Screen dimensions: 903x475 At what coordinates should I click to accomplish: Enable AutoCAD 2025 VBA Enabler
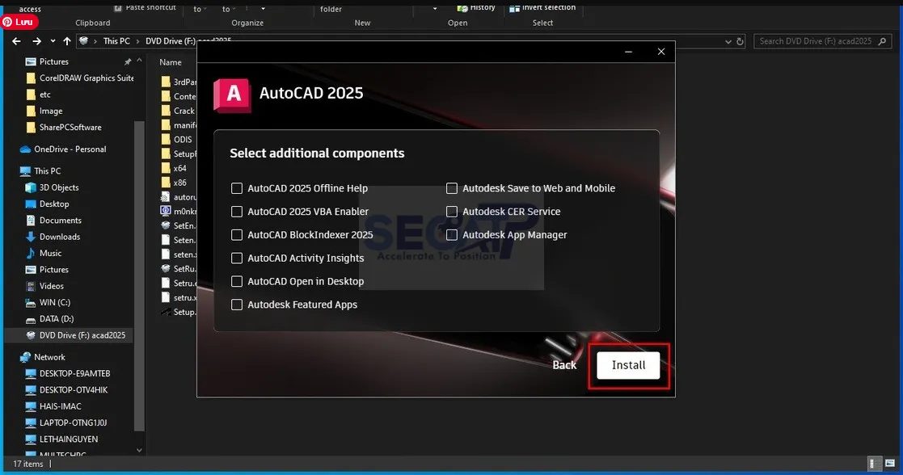[x=237, y=212]
